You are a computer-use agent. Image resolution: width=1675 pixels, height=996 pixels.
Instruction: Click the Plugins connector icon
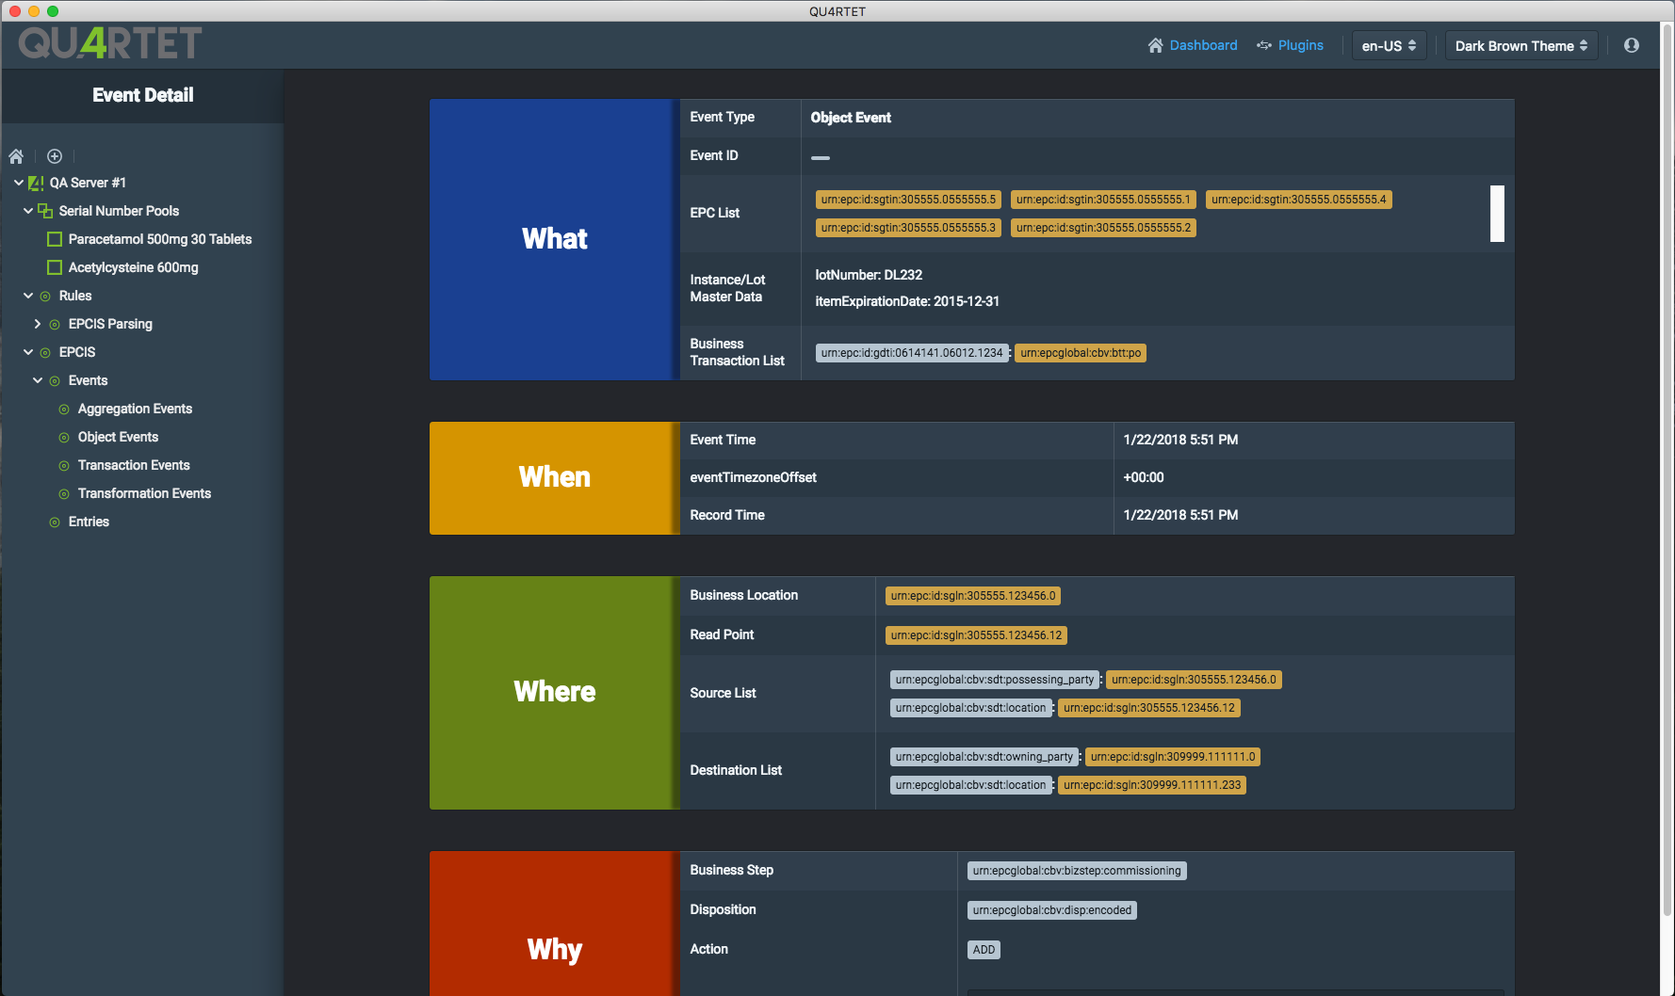click(x=1264, y=45)
